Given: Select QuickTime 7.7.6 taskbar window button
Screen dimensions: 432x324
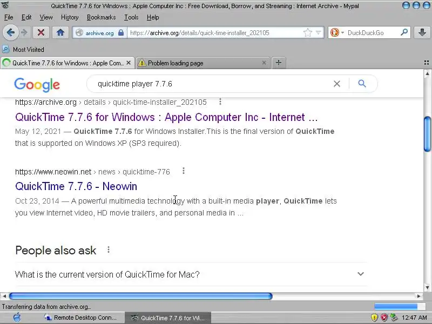Looking at the screenshot, I should click(168, 318).
